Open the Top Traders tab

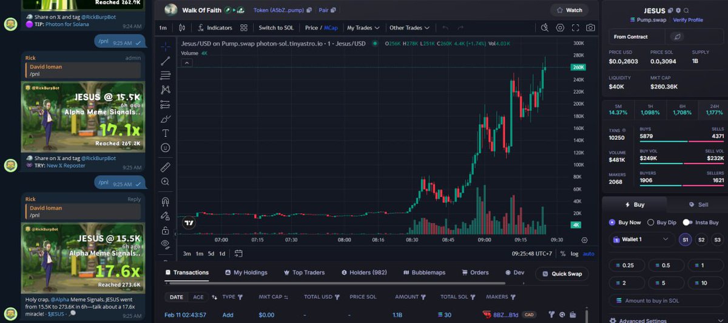tap(304, 273)
